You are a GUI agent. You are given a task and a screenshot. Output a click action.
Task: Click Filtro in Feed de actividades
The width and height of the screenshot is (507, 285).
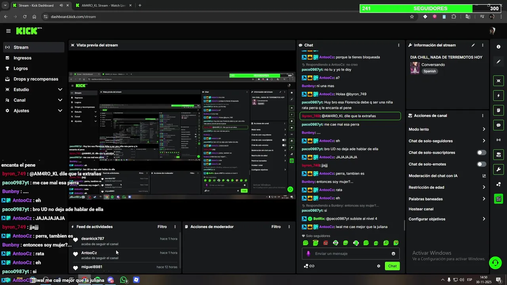(162, 227)
